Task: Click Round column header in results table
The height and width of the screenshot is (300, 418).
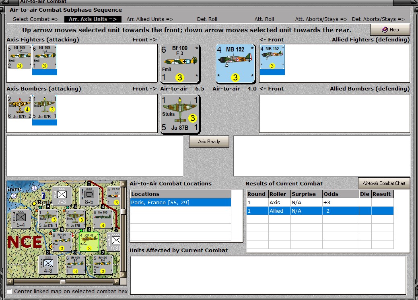Action: tap(257, 194)
